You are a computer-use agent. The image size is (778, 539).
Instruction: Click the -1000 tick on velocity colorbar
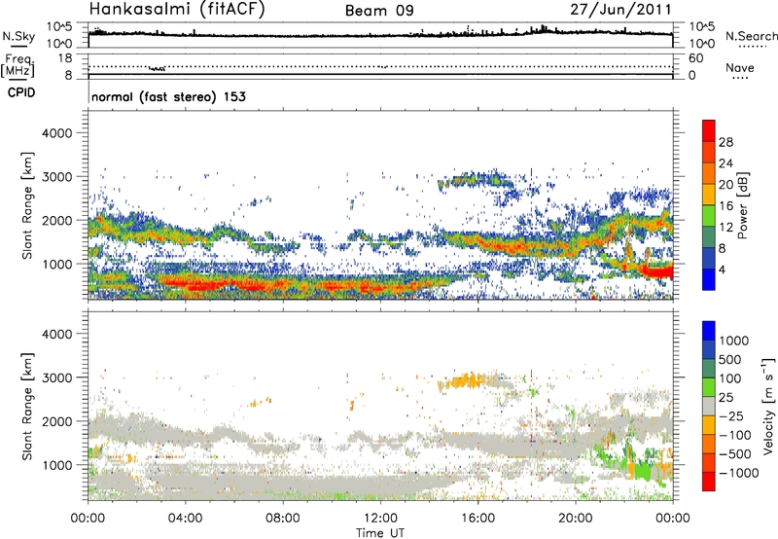point(739,473)
